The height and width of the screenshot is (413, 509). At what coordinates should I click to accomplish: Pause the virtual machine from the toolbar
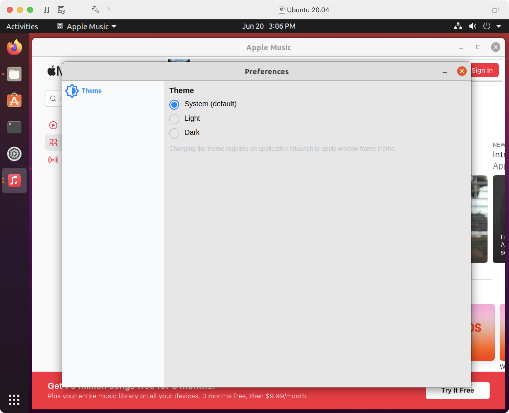coord(46,10)
